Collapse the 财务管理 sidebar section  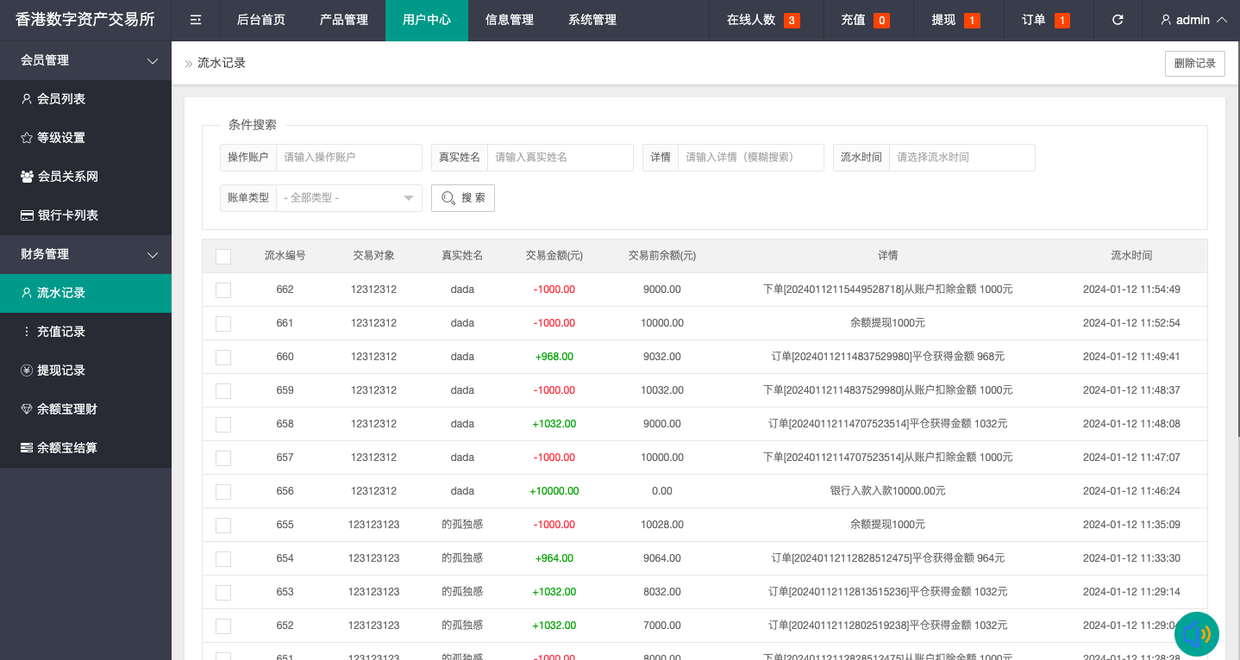[86, 254]
